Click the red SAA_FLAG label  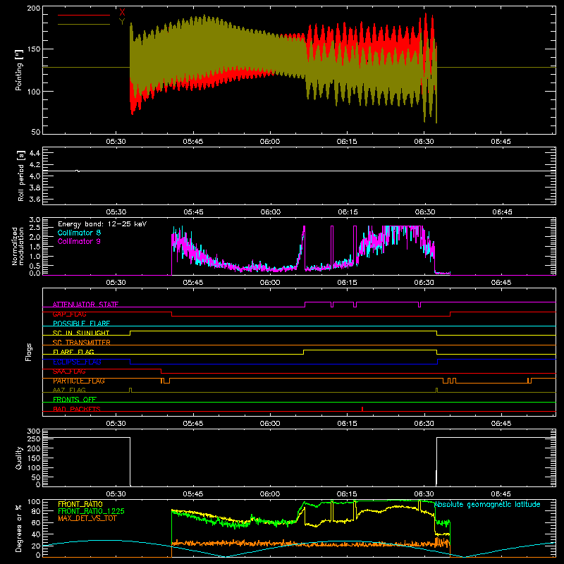coord(69,372)
